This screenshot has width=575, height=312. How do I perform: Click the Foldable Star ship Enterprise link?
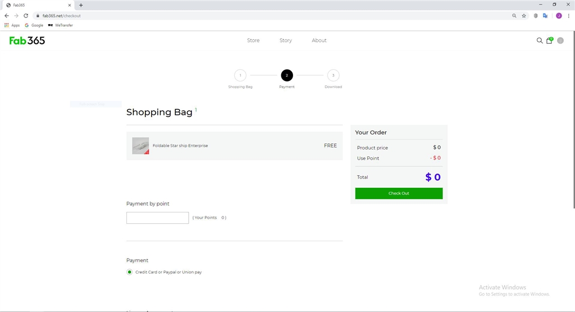pyautogui.click(x=180, y=146)
